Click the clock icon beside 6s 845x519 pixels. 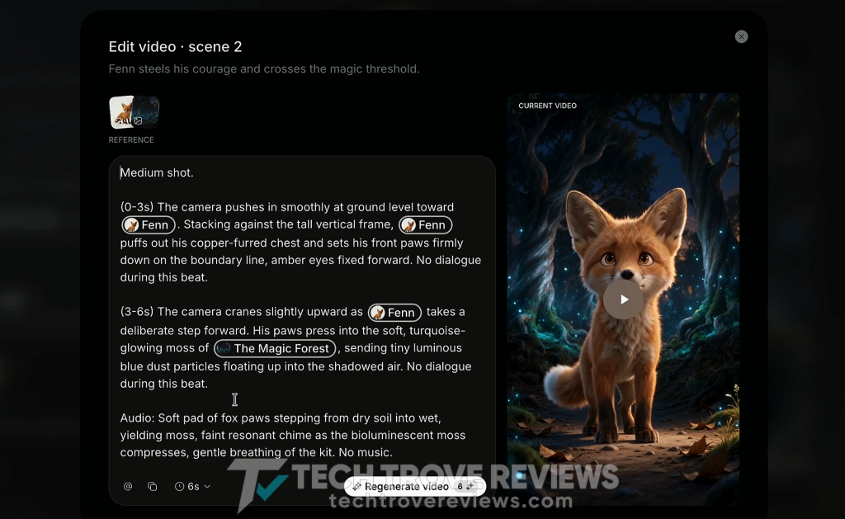[179, 486]
